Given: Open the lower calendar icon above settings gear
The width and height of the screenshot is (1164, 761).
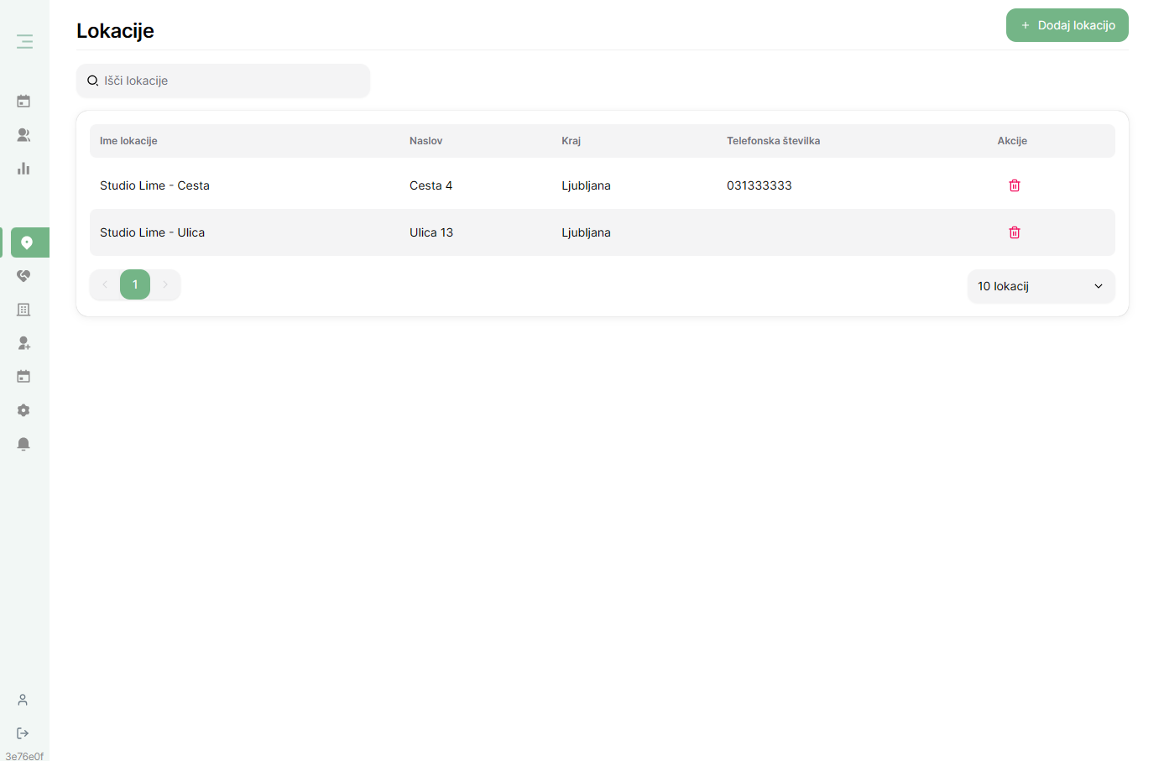Looking at the screenshot, I should [23, 377].
